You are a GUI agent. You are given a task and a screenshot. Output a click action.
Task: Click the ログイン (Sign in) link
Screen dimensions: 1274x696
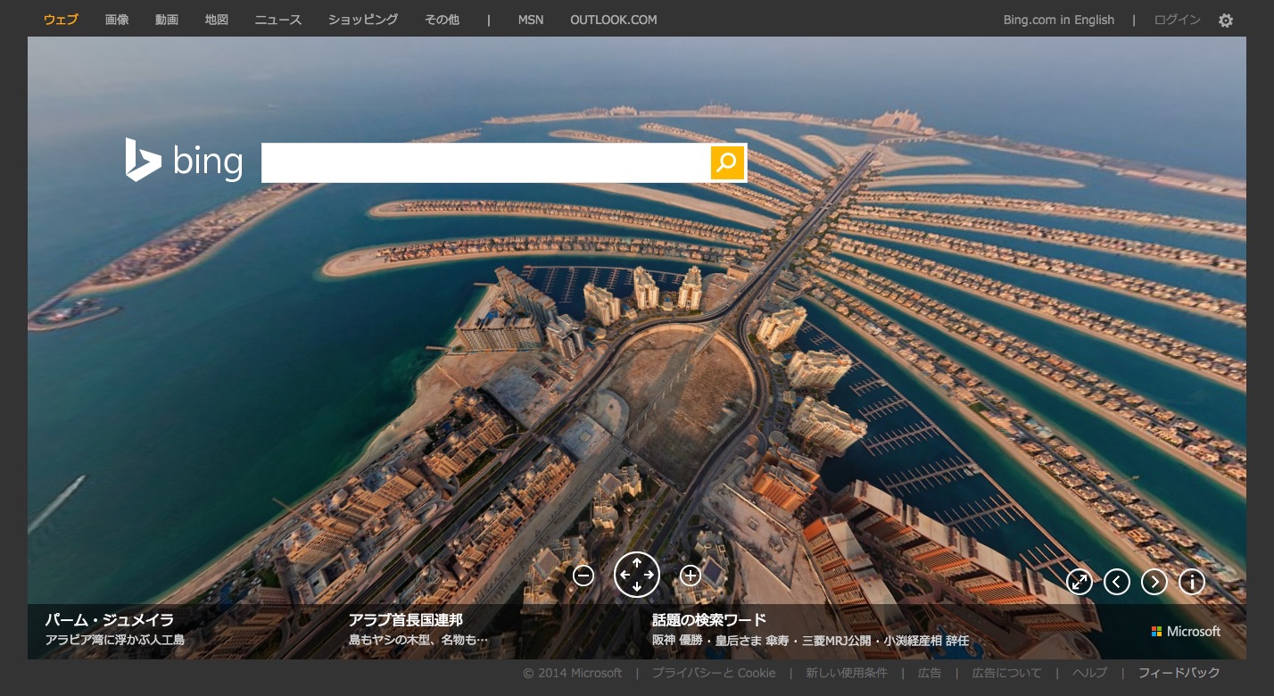[x=1177, y=20]
